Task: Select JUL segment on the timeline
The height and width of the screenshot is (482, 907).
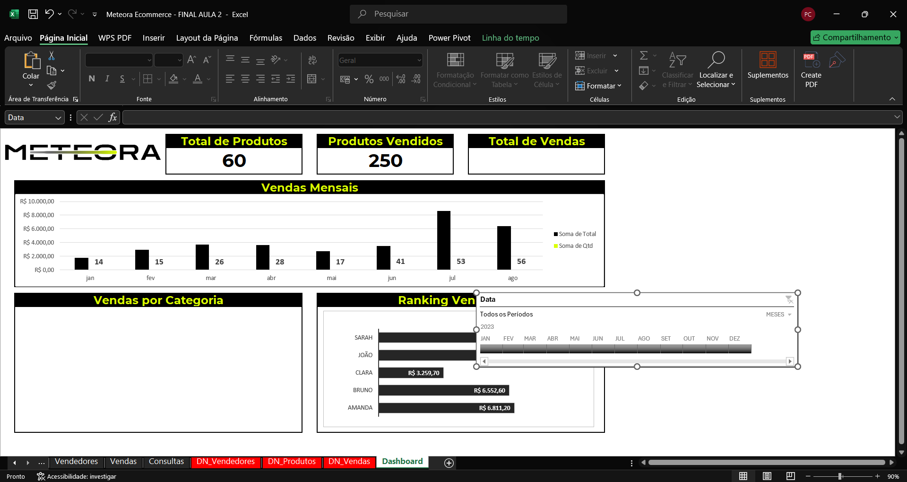Action: click(x=626, y=350)
